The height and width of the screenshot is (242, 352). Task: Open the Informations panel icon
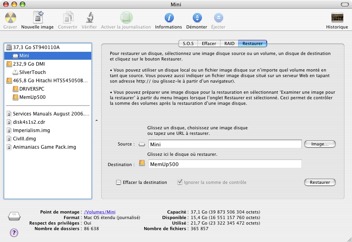click(169, 18)
